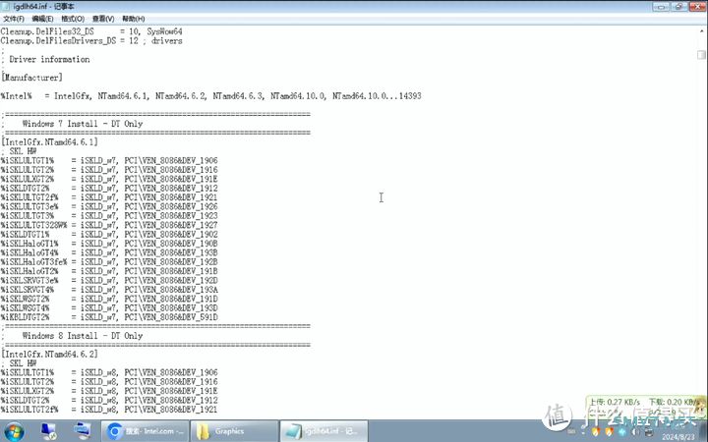Click the %iSKLULXGT2% iSKLD_w8 DEV_191E line

pyautogui.click(x=109, y=391)
